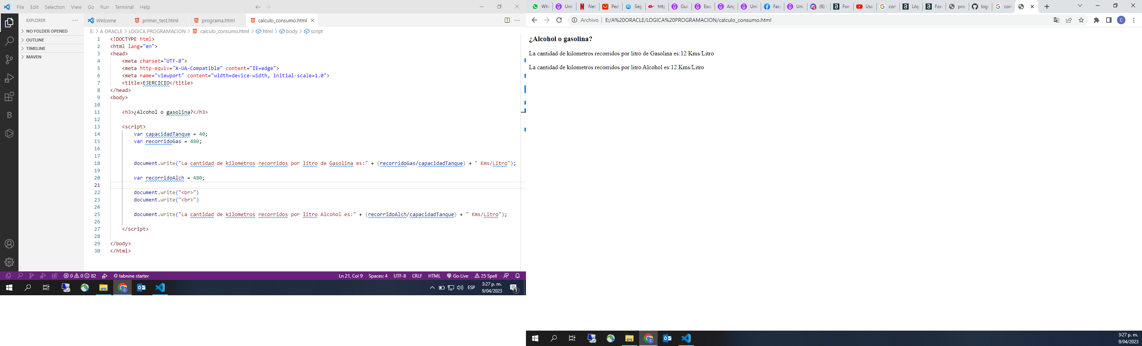Go back in Chrome browser
The height and width of the screenshot is (346, 1142).
pos(534,20)
